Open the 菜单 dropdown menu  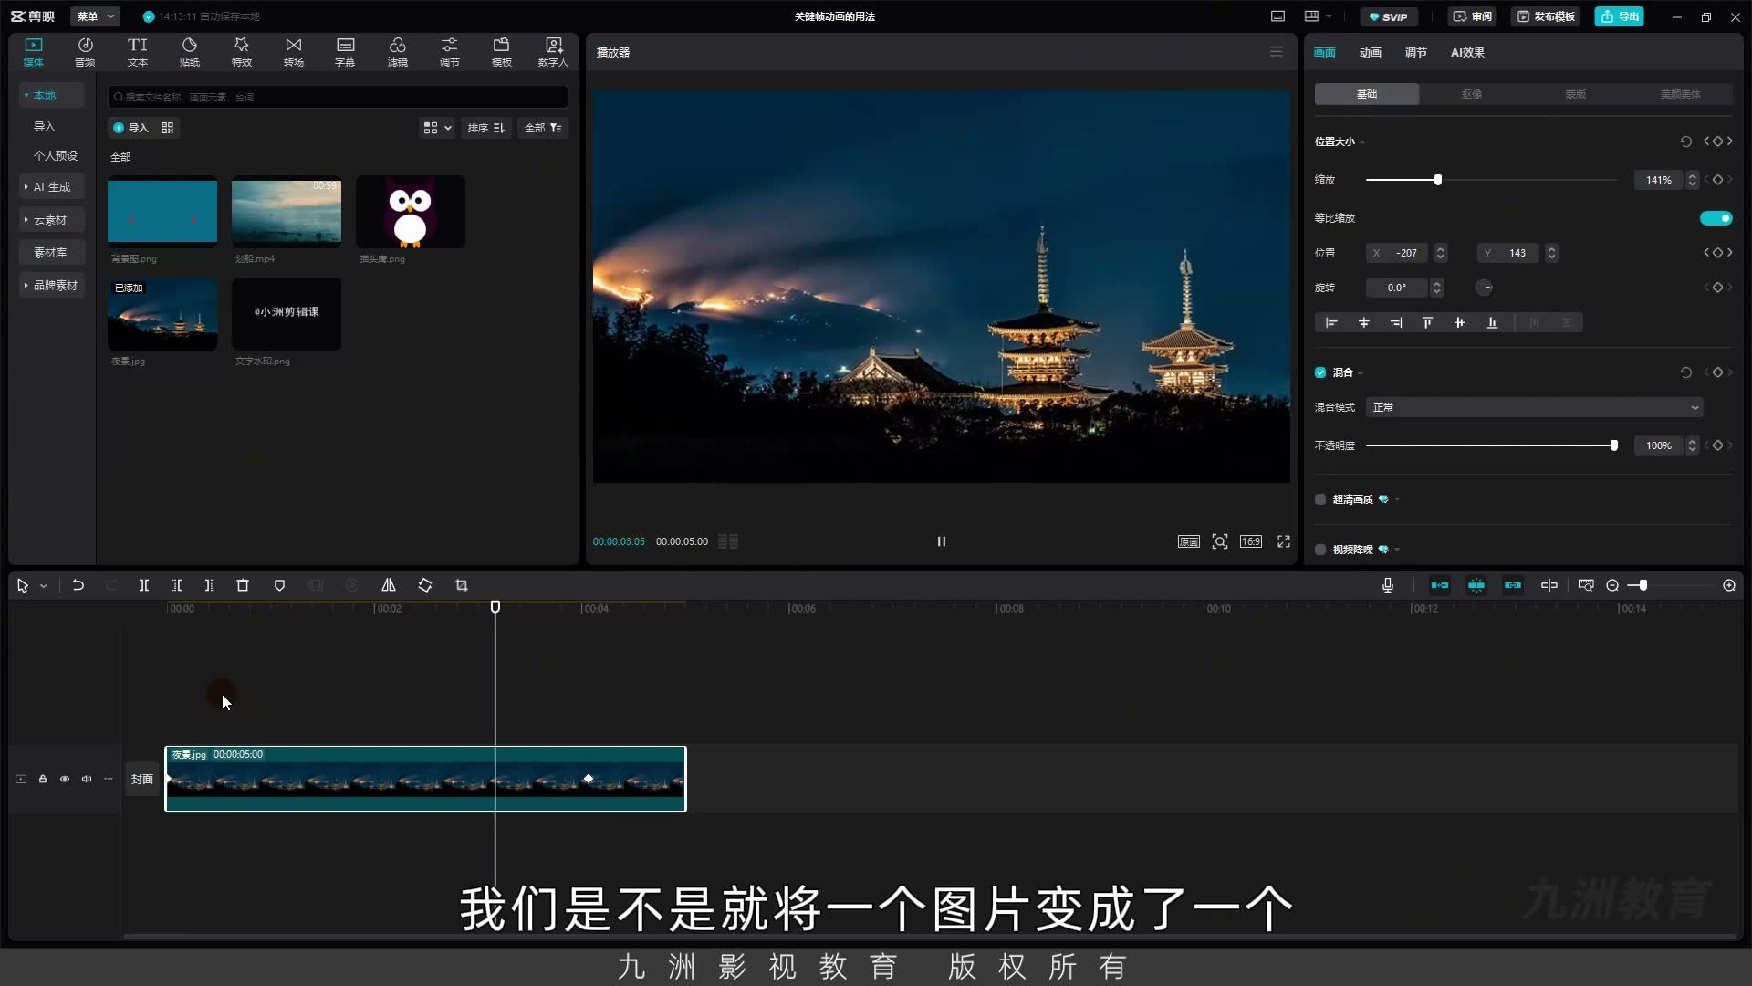click(x=95, y=16)
